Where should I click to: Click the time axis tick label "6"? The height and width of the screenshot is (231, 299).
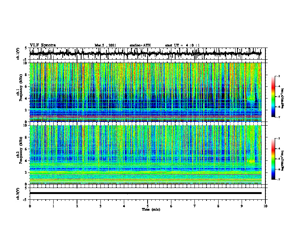pyautogui.click(x=171, y=206)
